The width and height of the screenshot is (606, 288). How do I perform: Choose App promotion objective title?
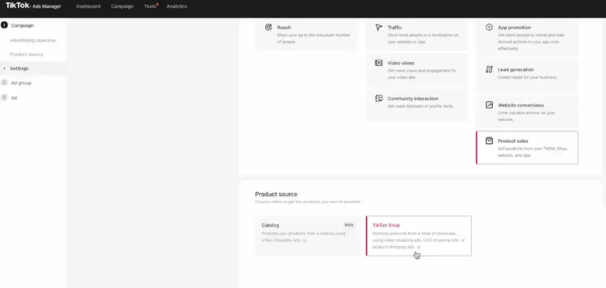click(514, 27)
